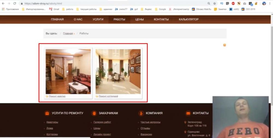
Task: Open the Частые вопросы footer link
Action: 150,122
